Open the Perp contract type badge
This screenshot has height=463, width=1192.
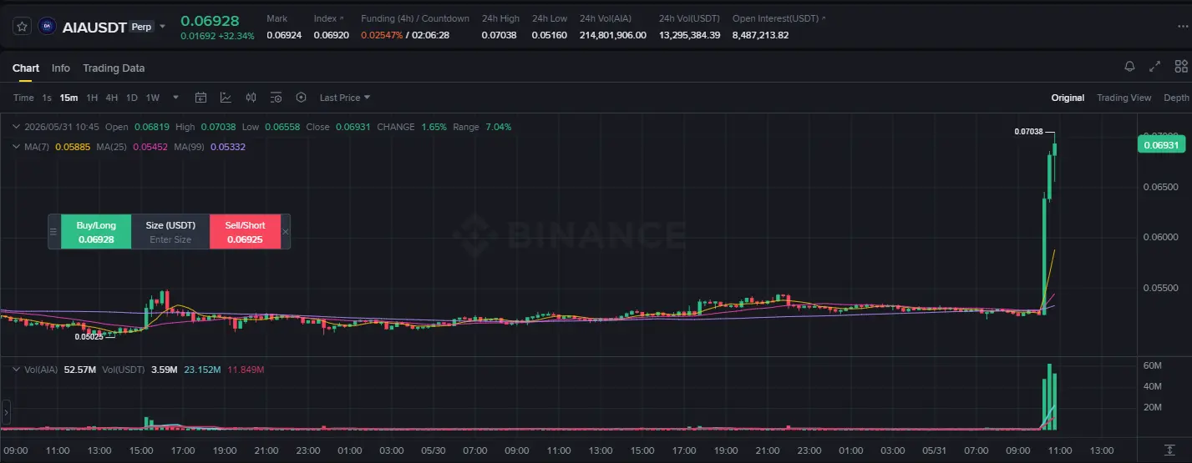(x=141, y=27)
